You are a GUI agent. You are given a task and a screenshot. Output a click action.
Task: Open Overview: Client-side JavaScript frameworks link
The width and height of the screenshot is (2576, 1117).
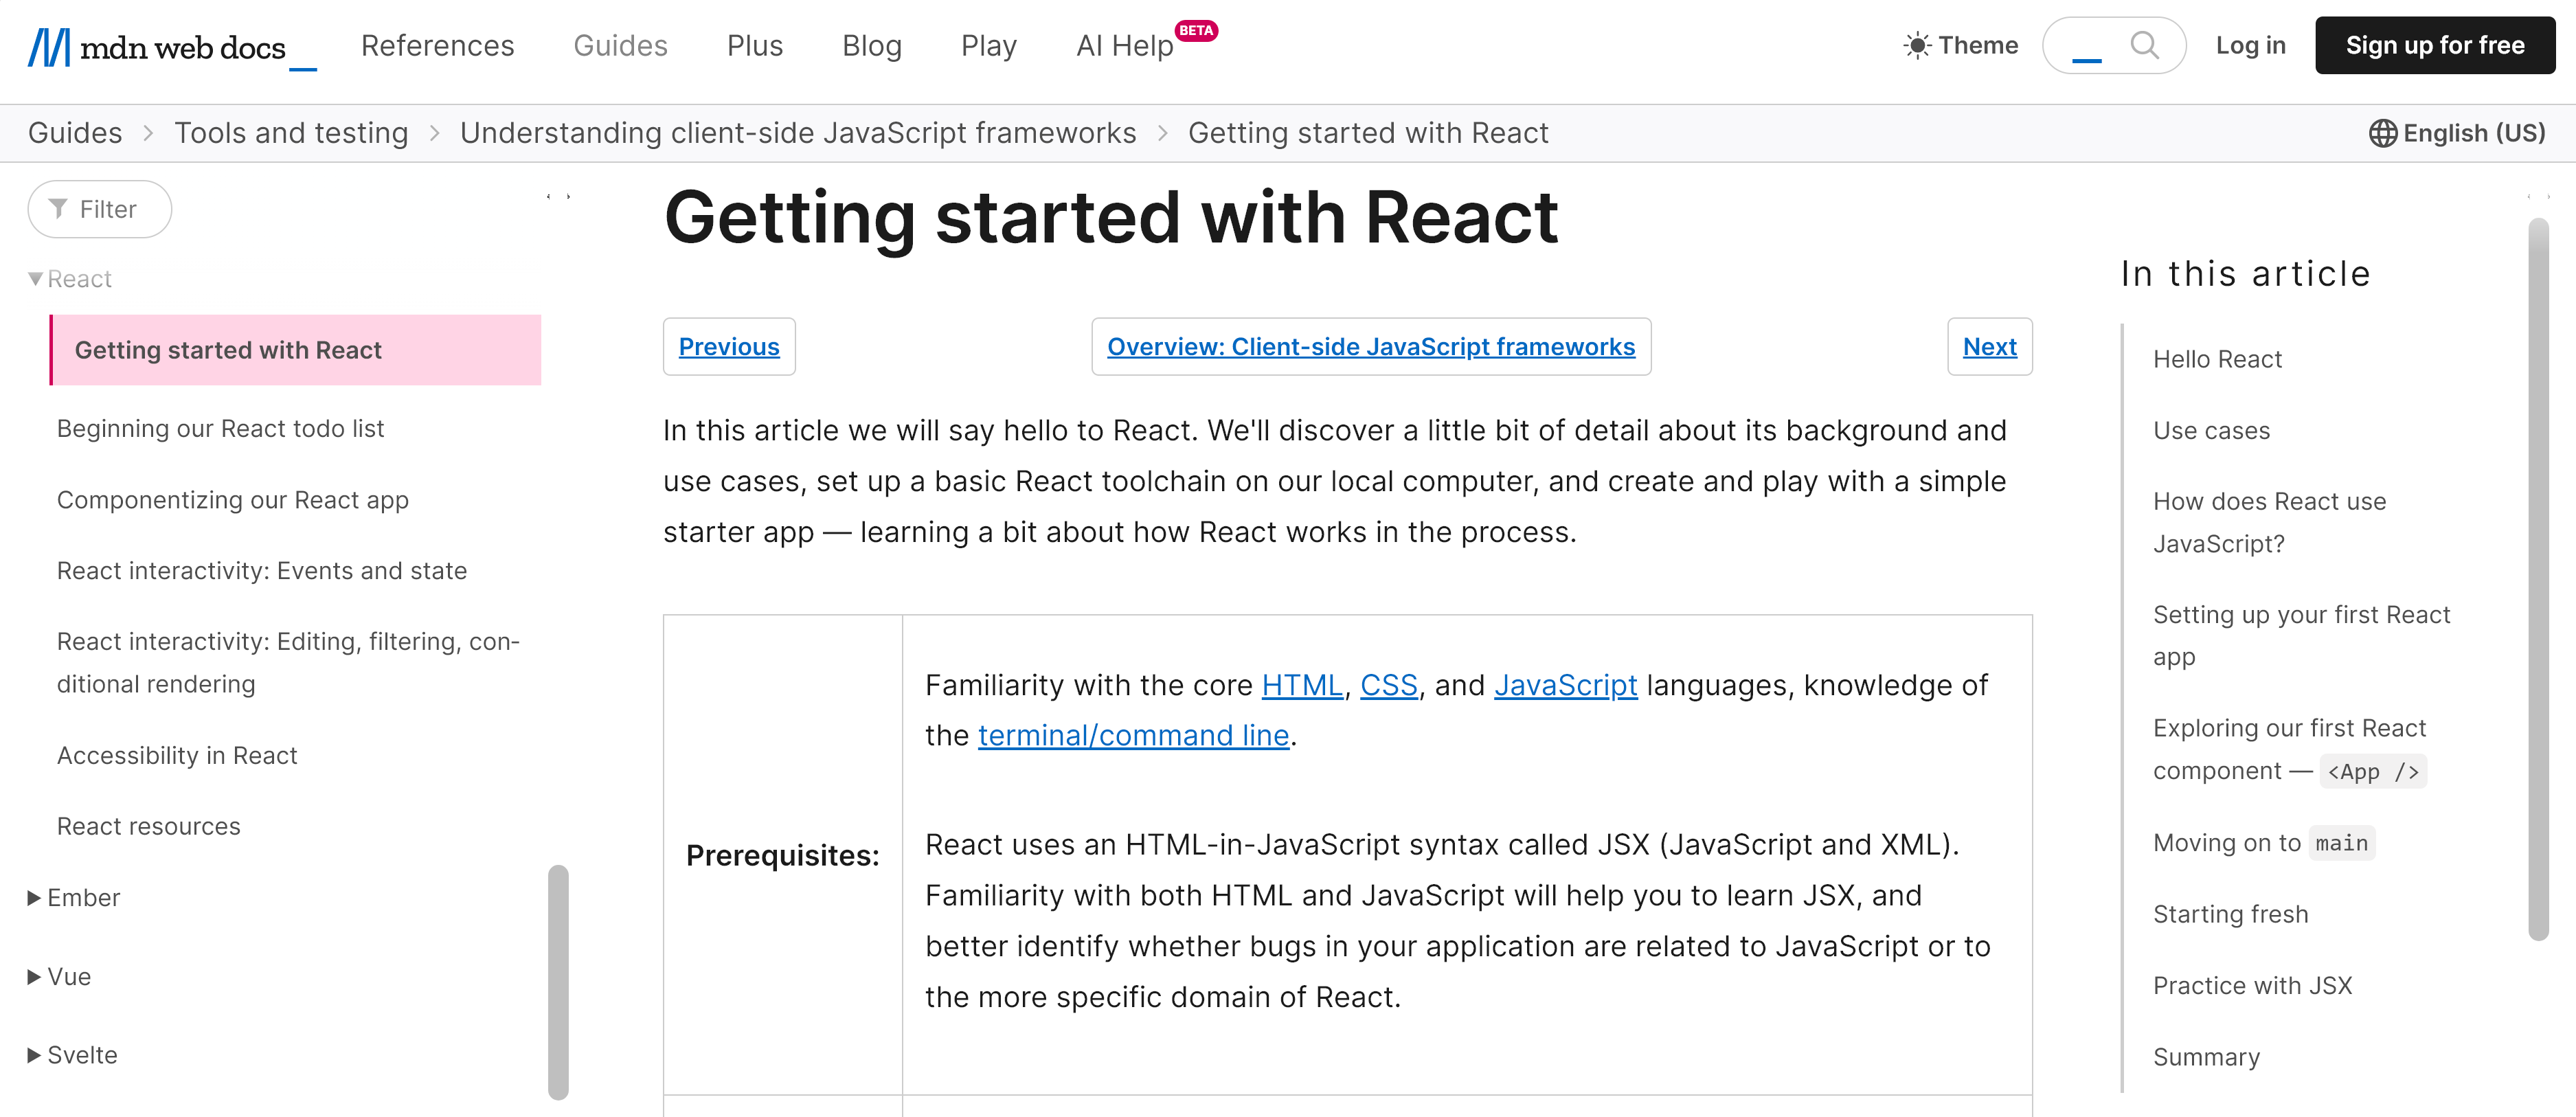(1371, 347)
